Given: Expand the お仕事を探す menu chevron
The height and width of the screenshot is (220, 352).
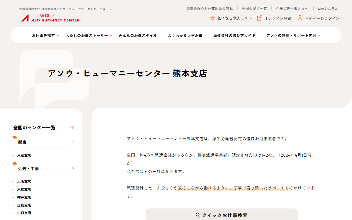Looking at the screenshot, I should 58,35.
